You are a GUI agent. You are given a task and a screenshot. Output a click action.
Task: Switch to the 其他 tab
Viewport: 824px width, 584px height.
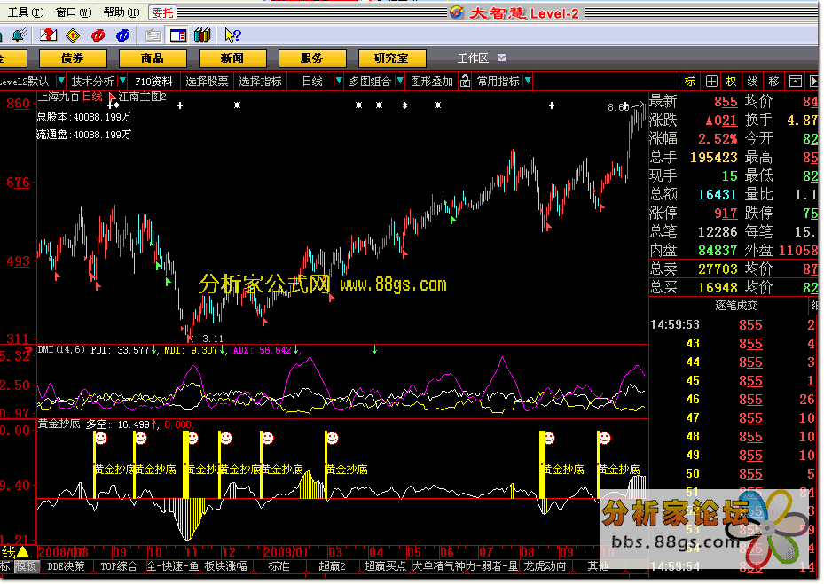(598, 566)
